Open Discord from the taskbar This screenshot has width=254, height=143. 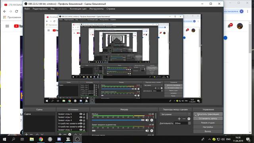coord(59,139)
